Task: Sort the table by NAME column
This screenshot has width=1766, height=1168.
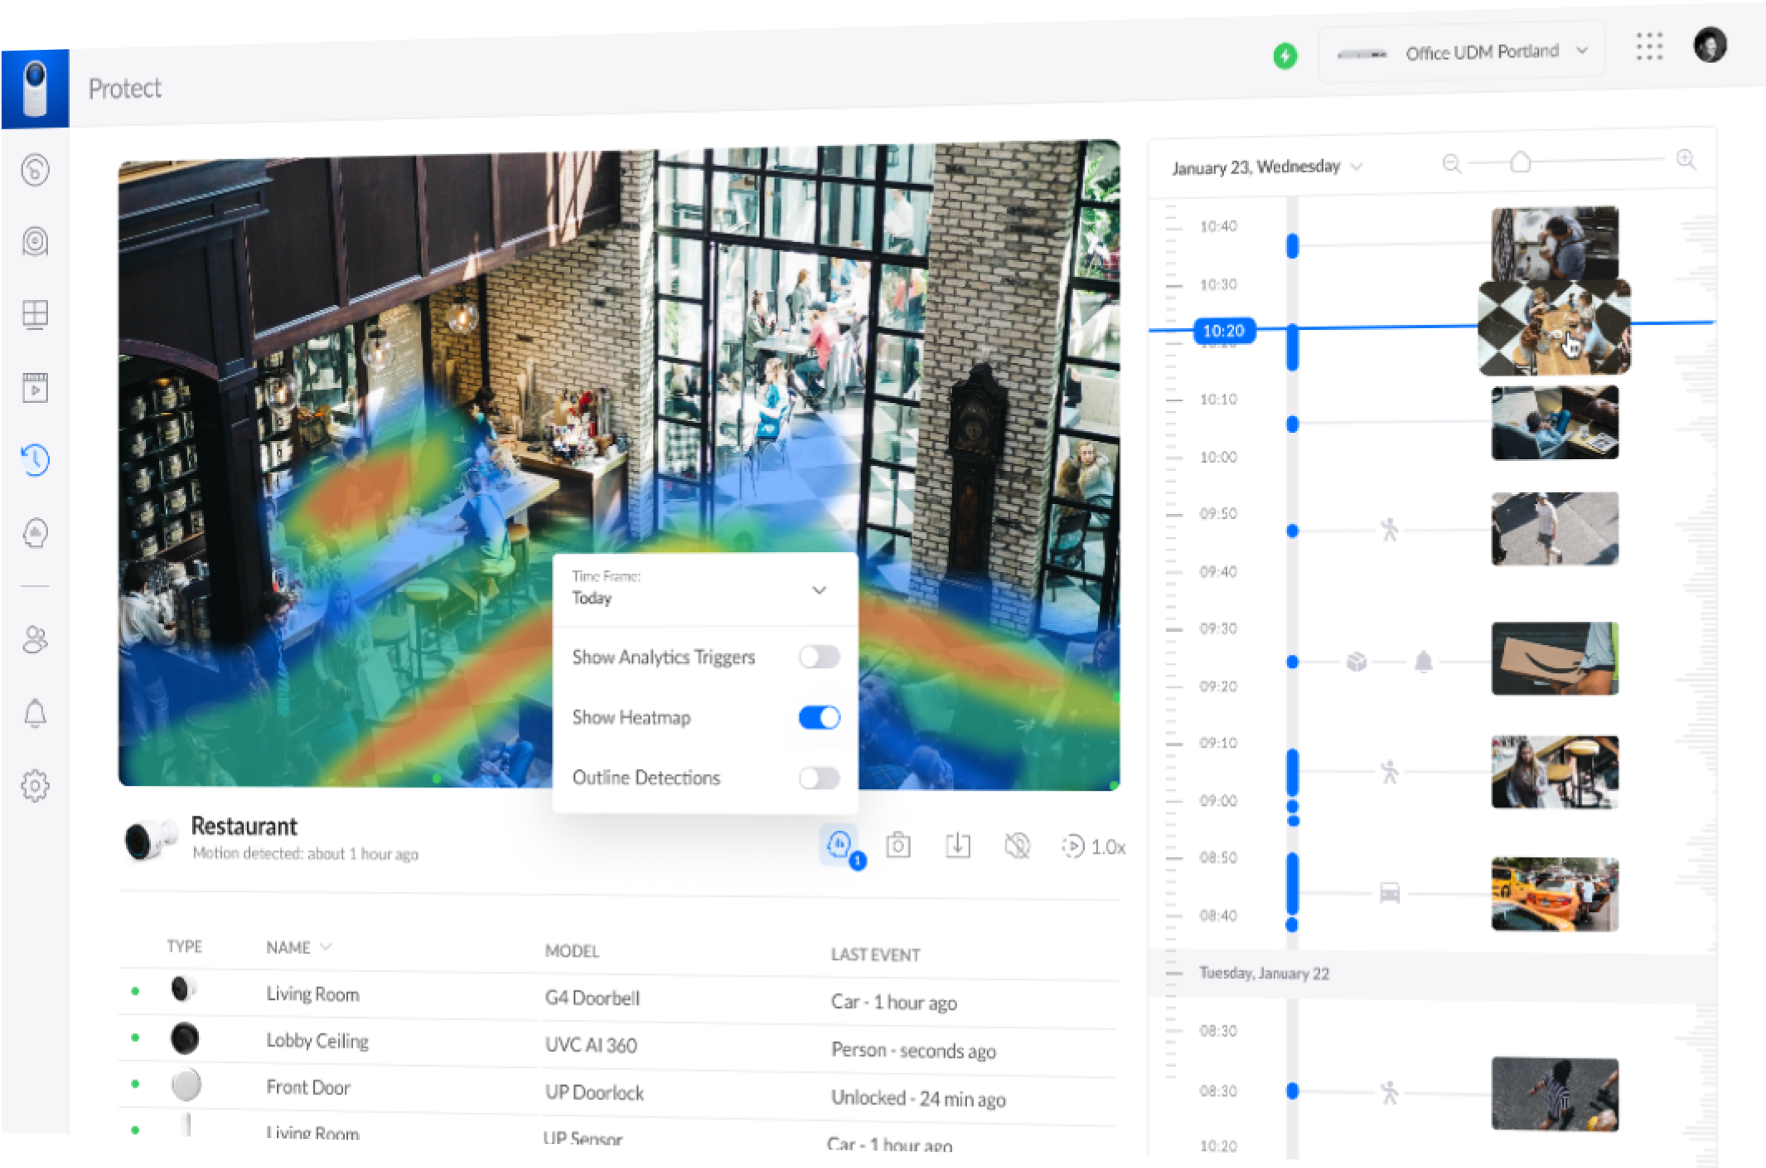Action: [x=298, y=947]
